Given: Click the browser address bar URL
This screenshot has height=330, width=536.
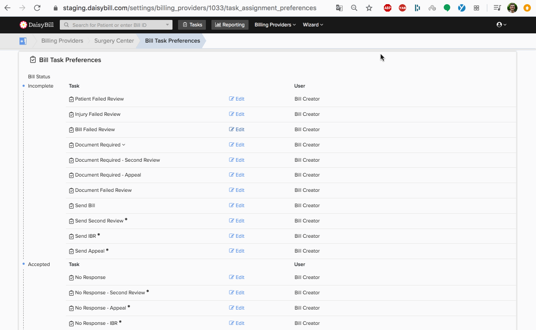Looking at the screenshot, I should tap(190, 8).
